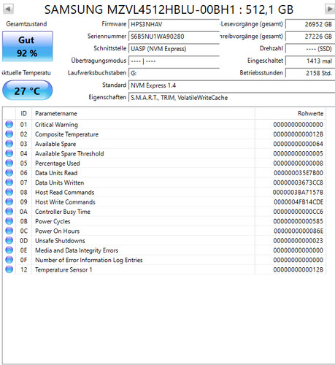Screen dimensions: 335x365
Task: Click the interface field UASP (NVM Express)
Action: tap(174, 49)
